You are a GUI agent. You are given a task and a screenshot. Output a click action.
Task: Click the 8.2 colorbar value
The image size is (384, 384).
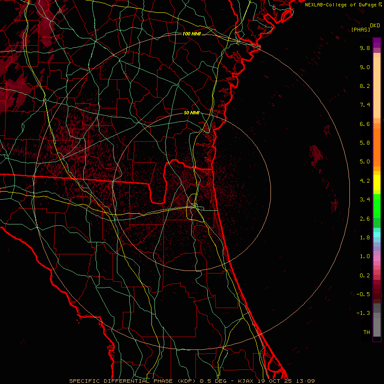click(x=365, y=86)
